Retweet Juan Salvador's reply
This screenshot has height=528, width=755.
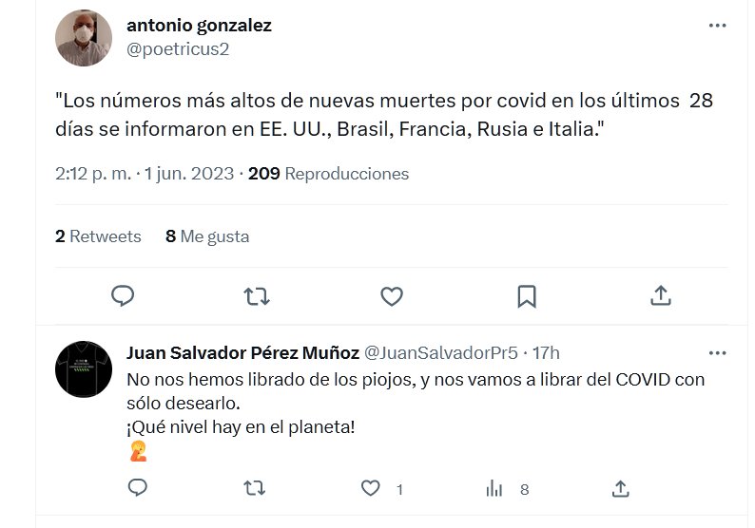tap(254, 488)
